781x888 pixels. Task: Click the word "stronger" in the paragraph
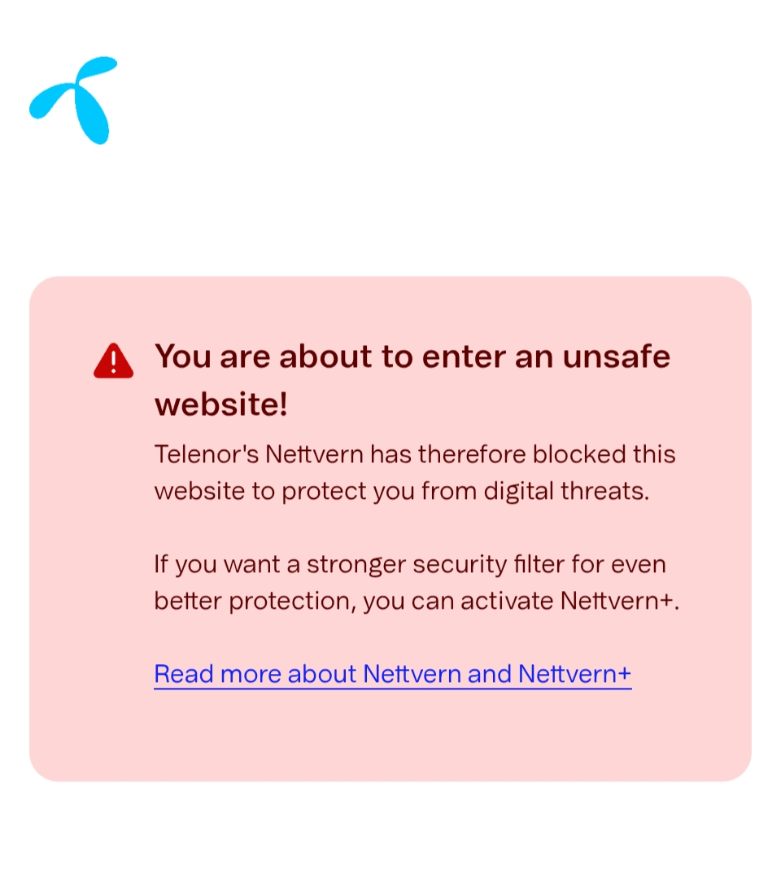coord(356,563)
